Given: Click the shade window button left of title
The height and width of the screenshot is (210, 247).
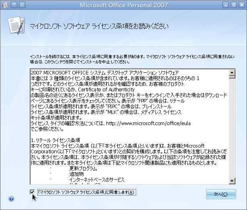Looking at the screenshot, I should pos(14,5).
